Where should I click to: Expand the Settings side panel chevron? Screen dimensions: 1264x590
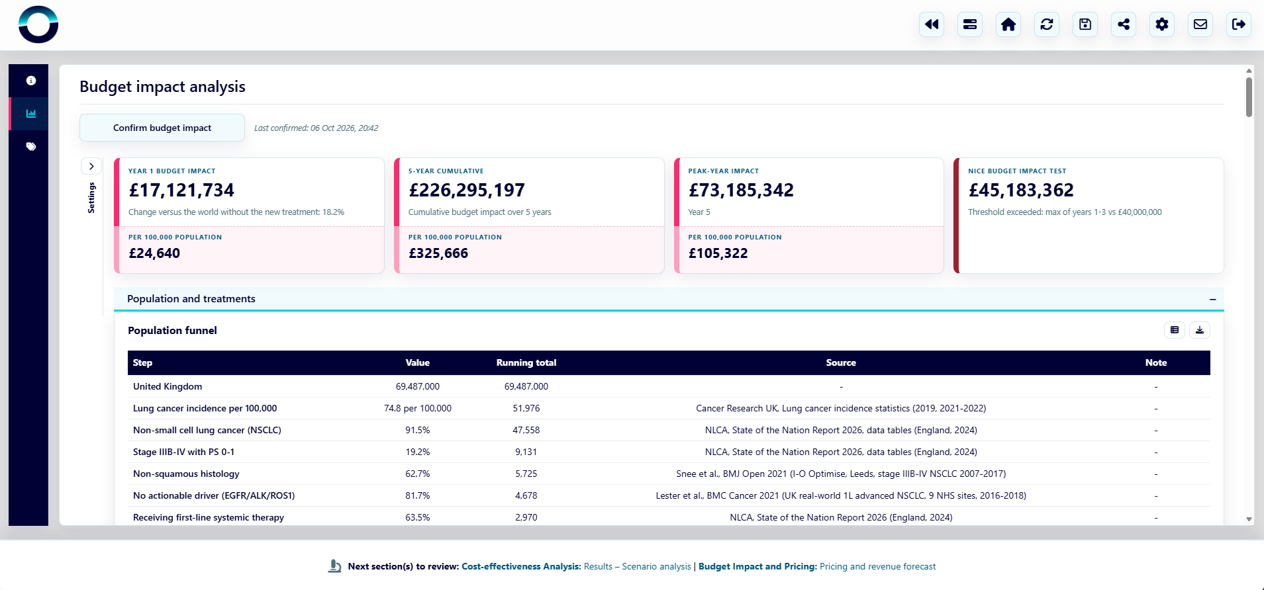click(x=91, y=166)
